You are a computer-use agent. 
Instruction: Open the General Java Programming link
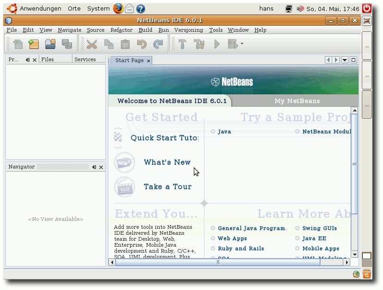pos(252,228)
